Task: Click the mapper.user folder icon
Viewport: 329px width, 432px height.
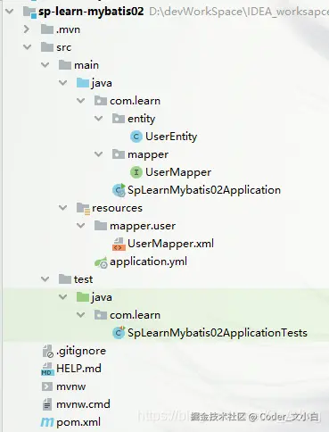Action: 101,226
